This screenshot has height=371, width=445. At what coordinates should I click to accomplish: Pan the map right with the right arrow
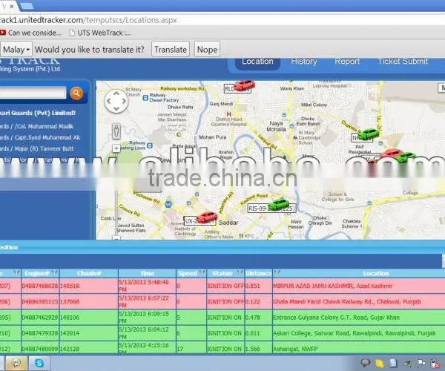coord(124,101)
